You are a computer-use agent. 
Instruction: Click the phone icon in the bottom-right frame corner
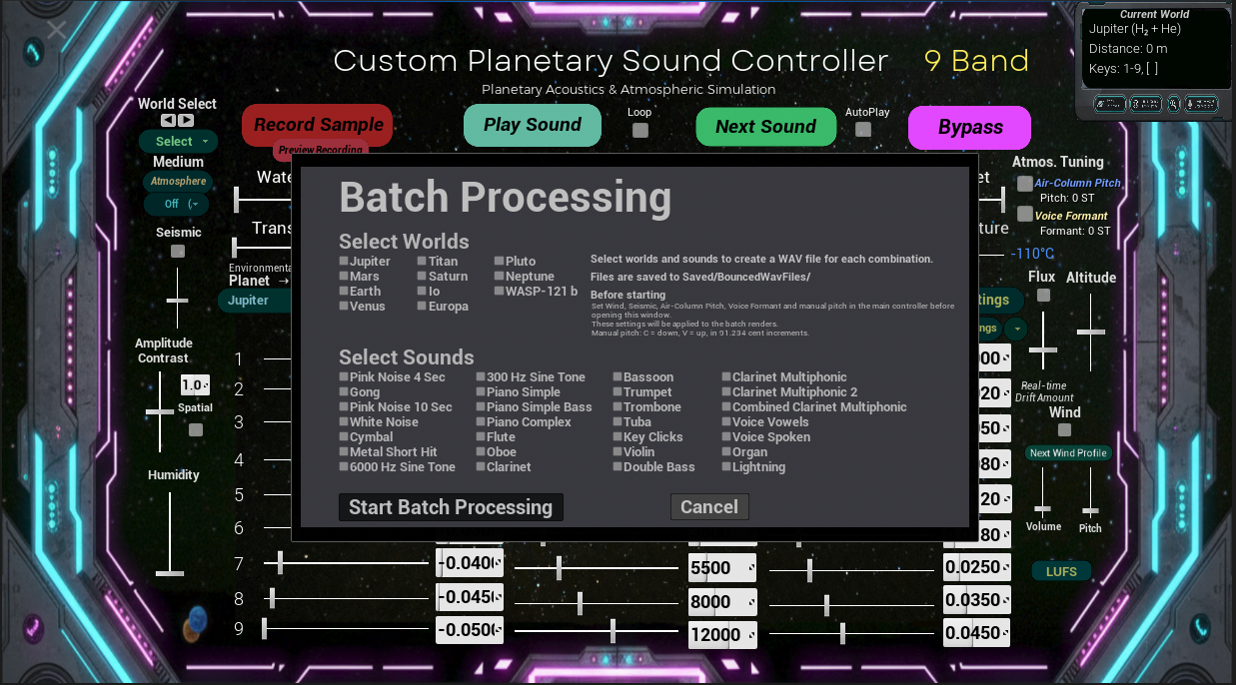click(x=1201, y=628)
